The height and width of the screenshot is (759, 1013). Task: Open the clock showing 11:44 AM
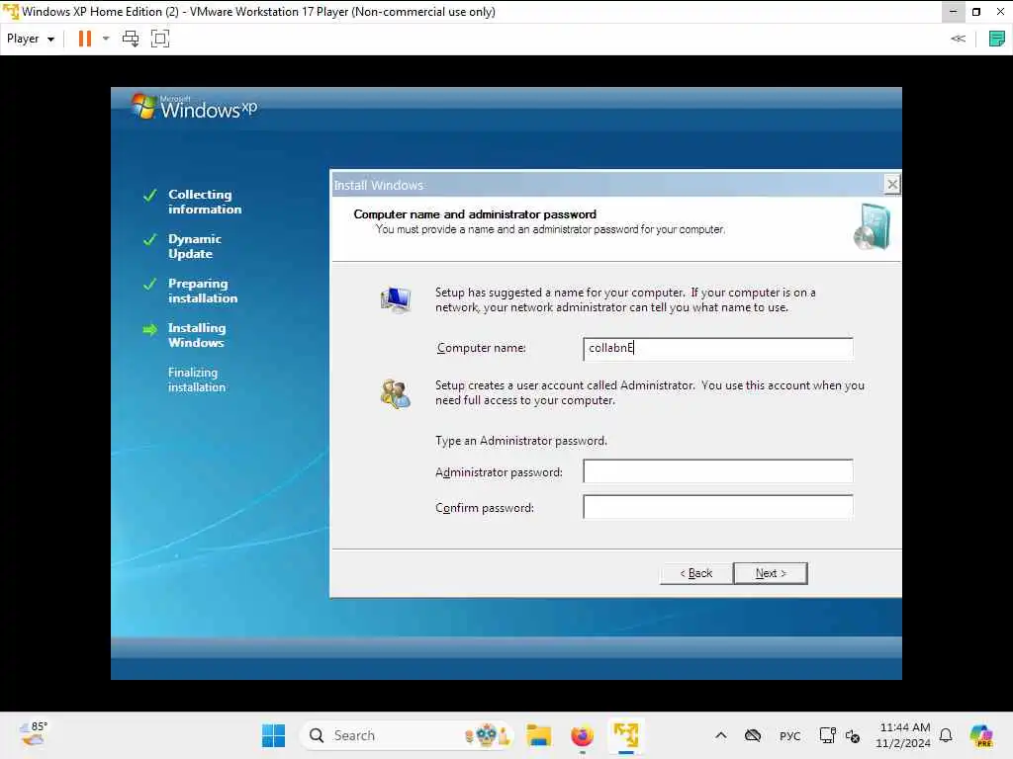pos(903,735)
